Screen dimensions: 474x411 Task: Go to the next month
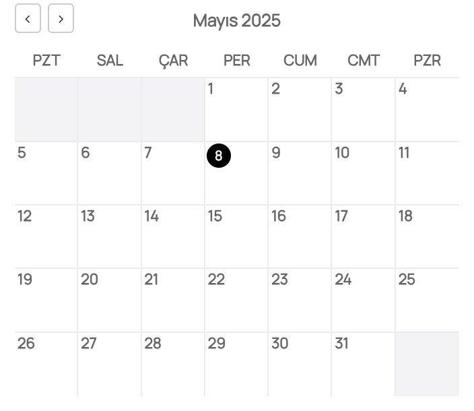click(x=61, y=19)
